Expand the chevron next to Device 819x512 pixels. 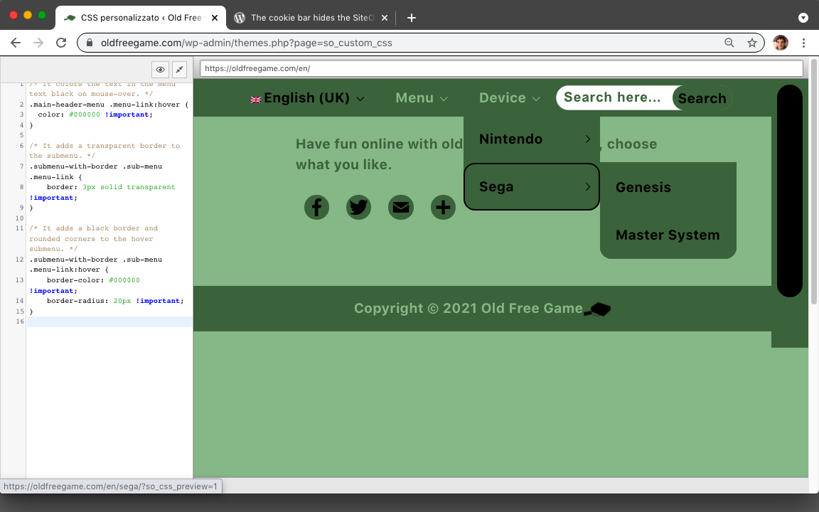tap(536, 98)
